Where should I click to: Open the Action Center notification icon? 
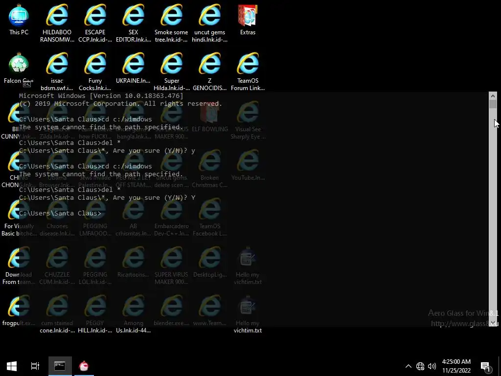[486, 366]
